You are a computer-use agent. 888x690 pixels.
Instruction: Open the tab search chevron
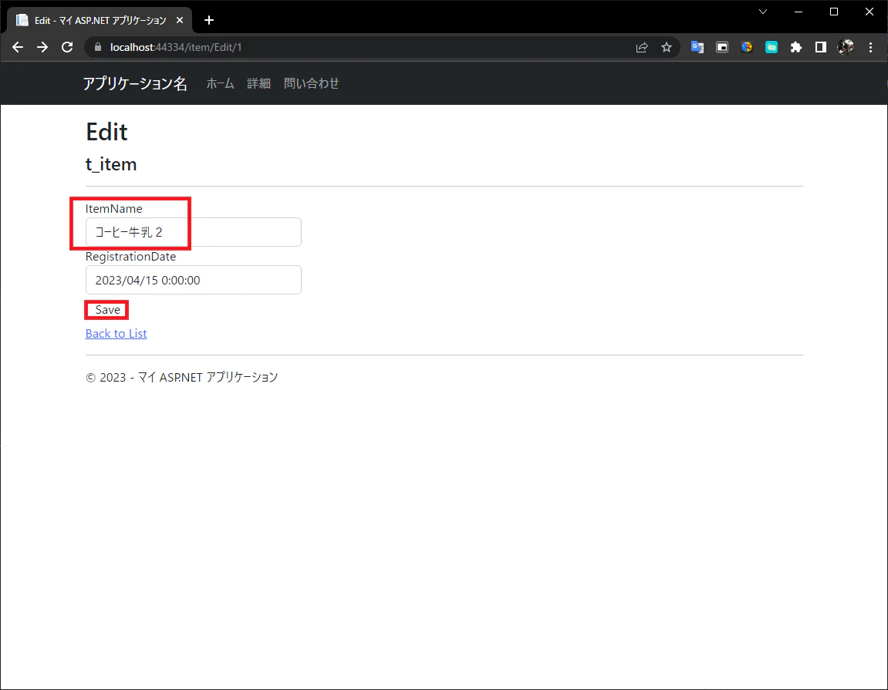[x=763, y=12]
